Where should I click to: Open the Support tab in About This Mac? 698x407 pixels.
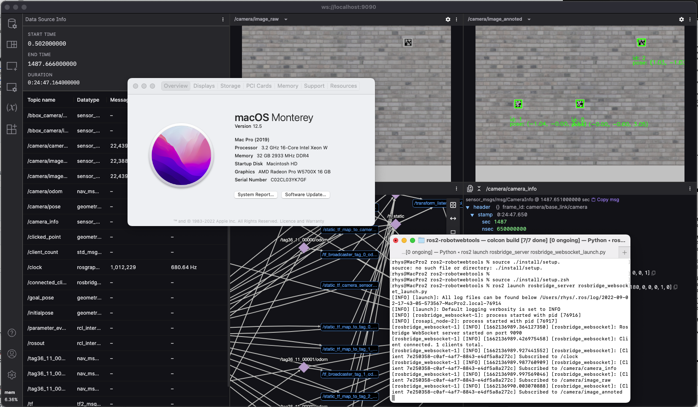click(x=314, y=86)
